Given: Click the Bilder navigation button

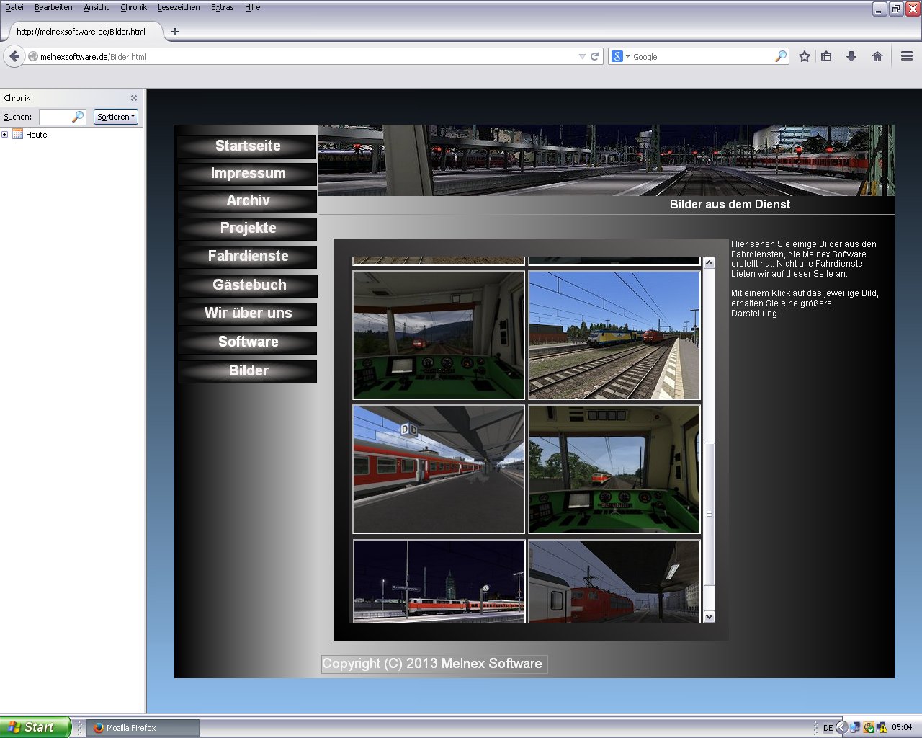Looking at the screenshot, I should click(247, 371).
